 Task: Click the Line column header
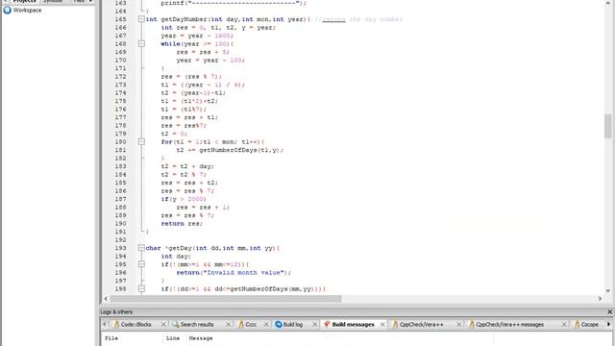(173, 338)
